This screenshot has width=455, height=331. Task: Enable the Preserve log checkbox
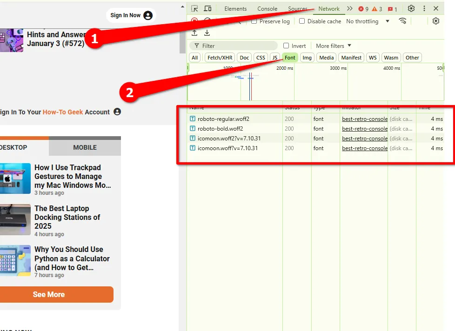[x=254, y=21]
